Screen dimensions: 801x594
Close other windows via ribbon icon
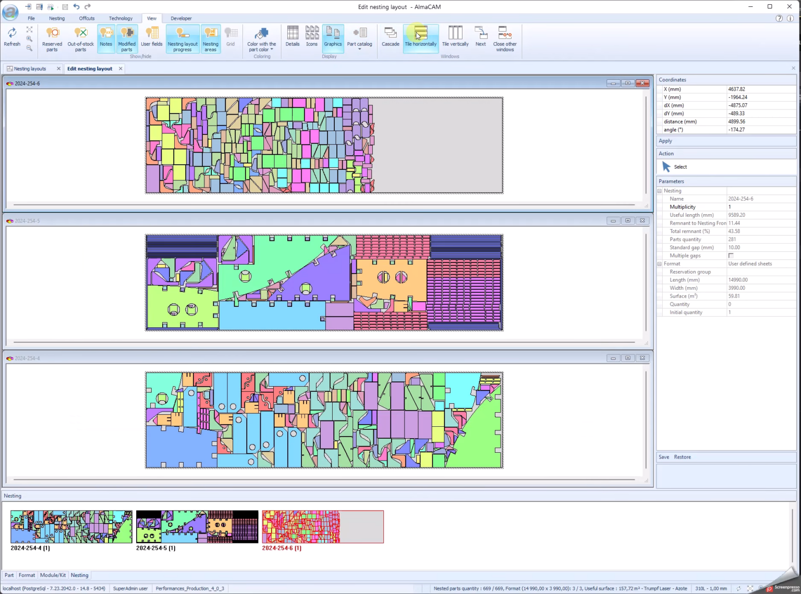504,36
